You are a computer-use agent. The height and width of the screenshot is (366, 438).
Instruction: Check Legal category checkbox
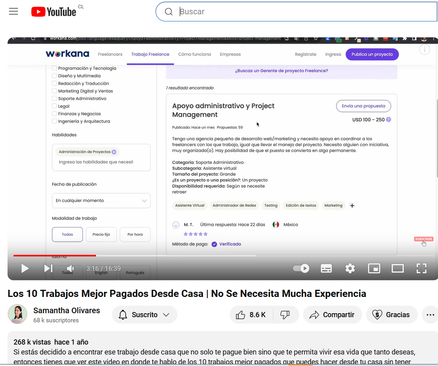pyautogui.click(x=54, y=106)
